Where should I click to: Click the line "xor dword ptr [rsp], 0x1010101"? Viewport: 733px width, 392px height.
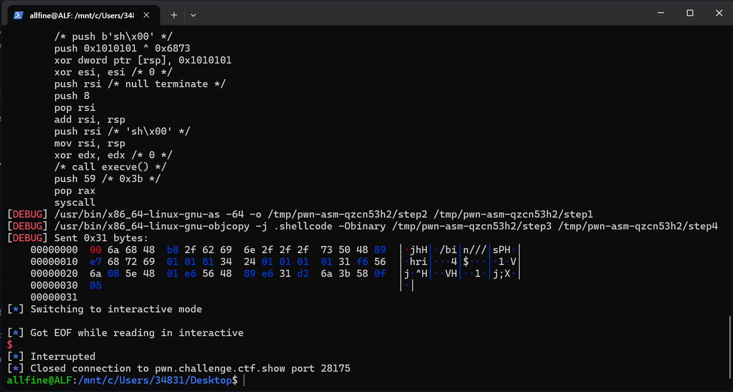(143, 60)
